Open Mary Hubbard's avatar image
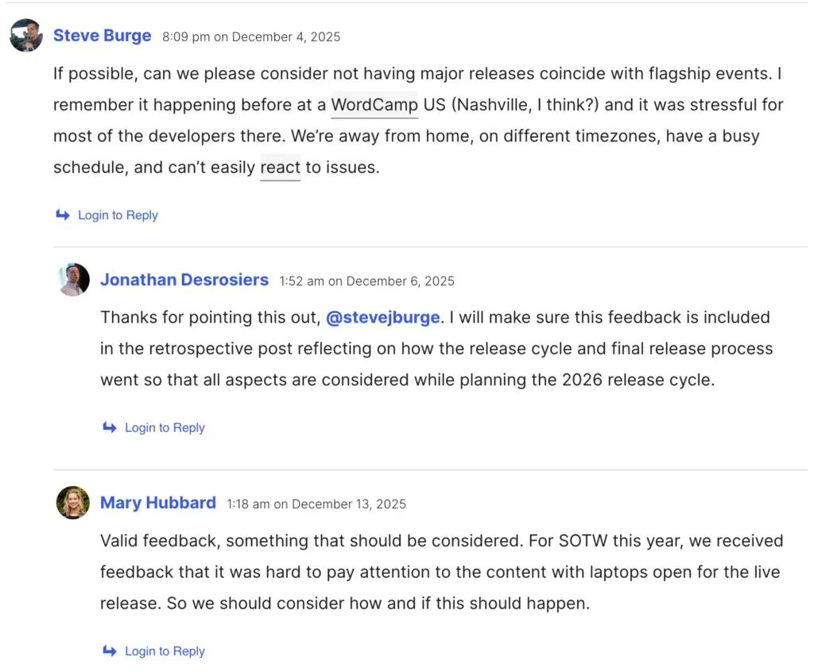Screen dimensions: 814x672 coord(73,503)
